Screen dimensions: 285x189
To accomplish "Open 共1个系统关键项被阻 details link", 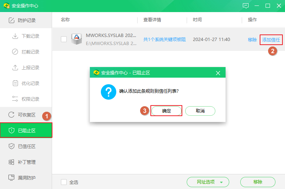I will click(164, 40).
